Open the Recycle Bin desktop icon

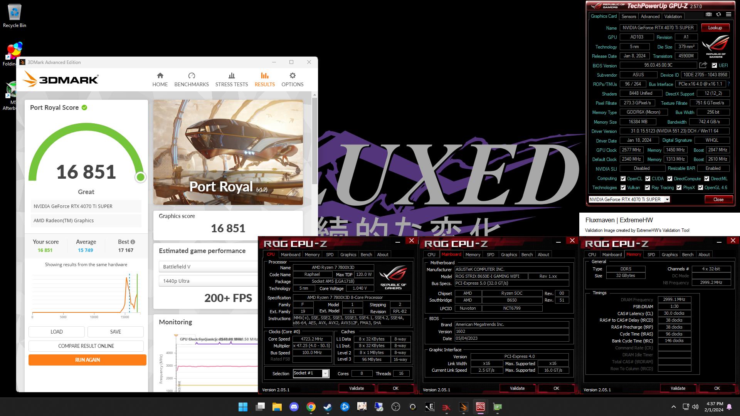[x=15, y=16]
